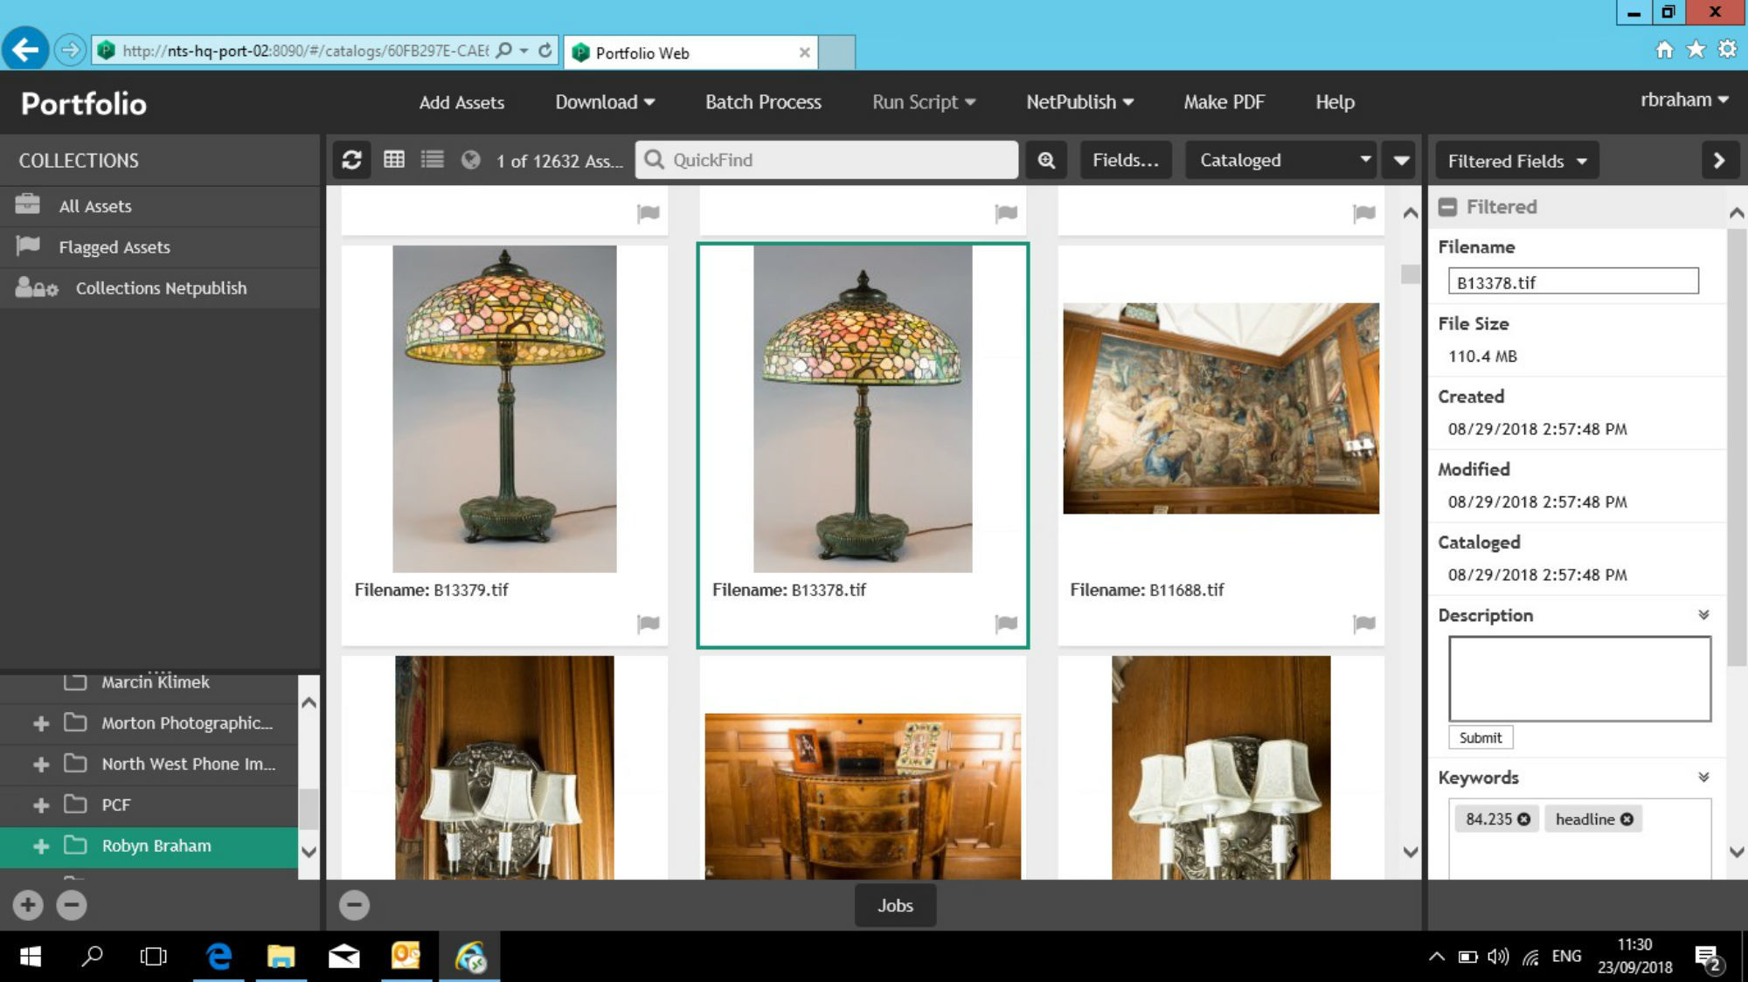Switch to thumbnail grid view icon
The width and height of the screenshot is (1748, 982).
(394, 160)
